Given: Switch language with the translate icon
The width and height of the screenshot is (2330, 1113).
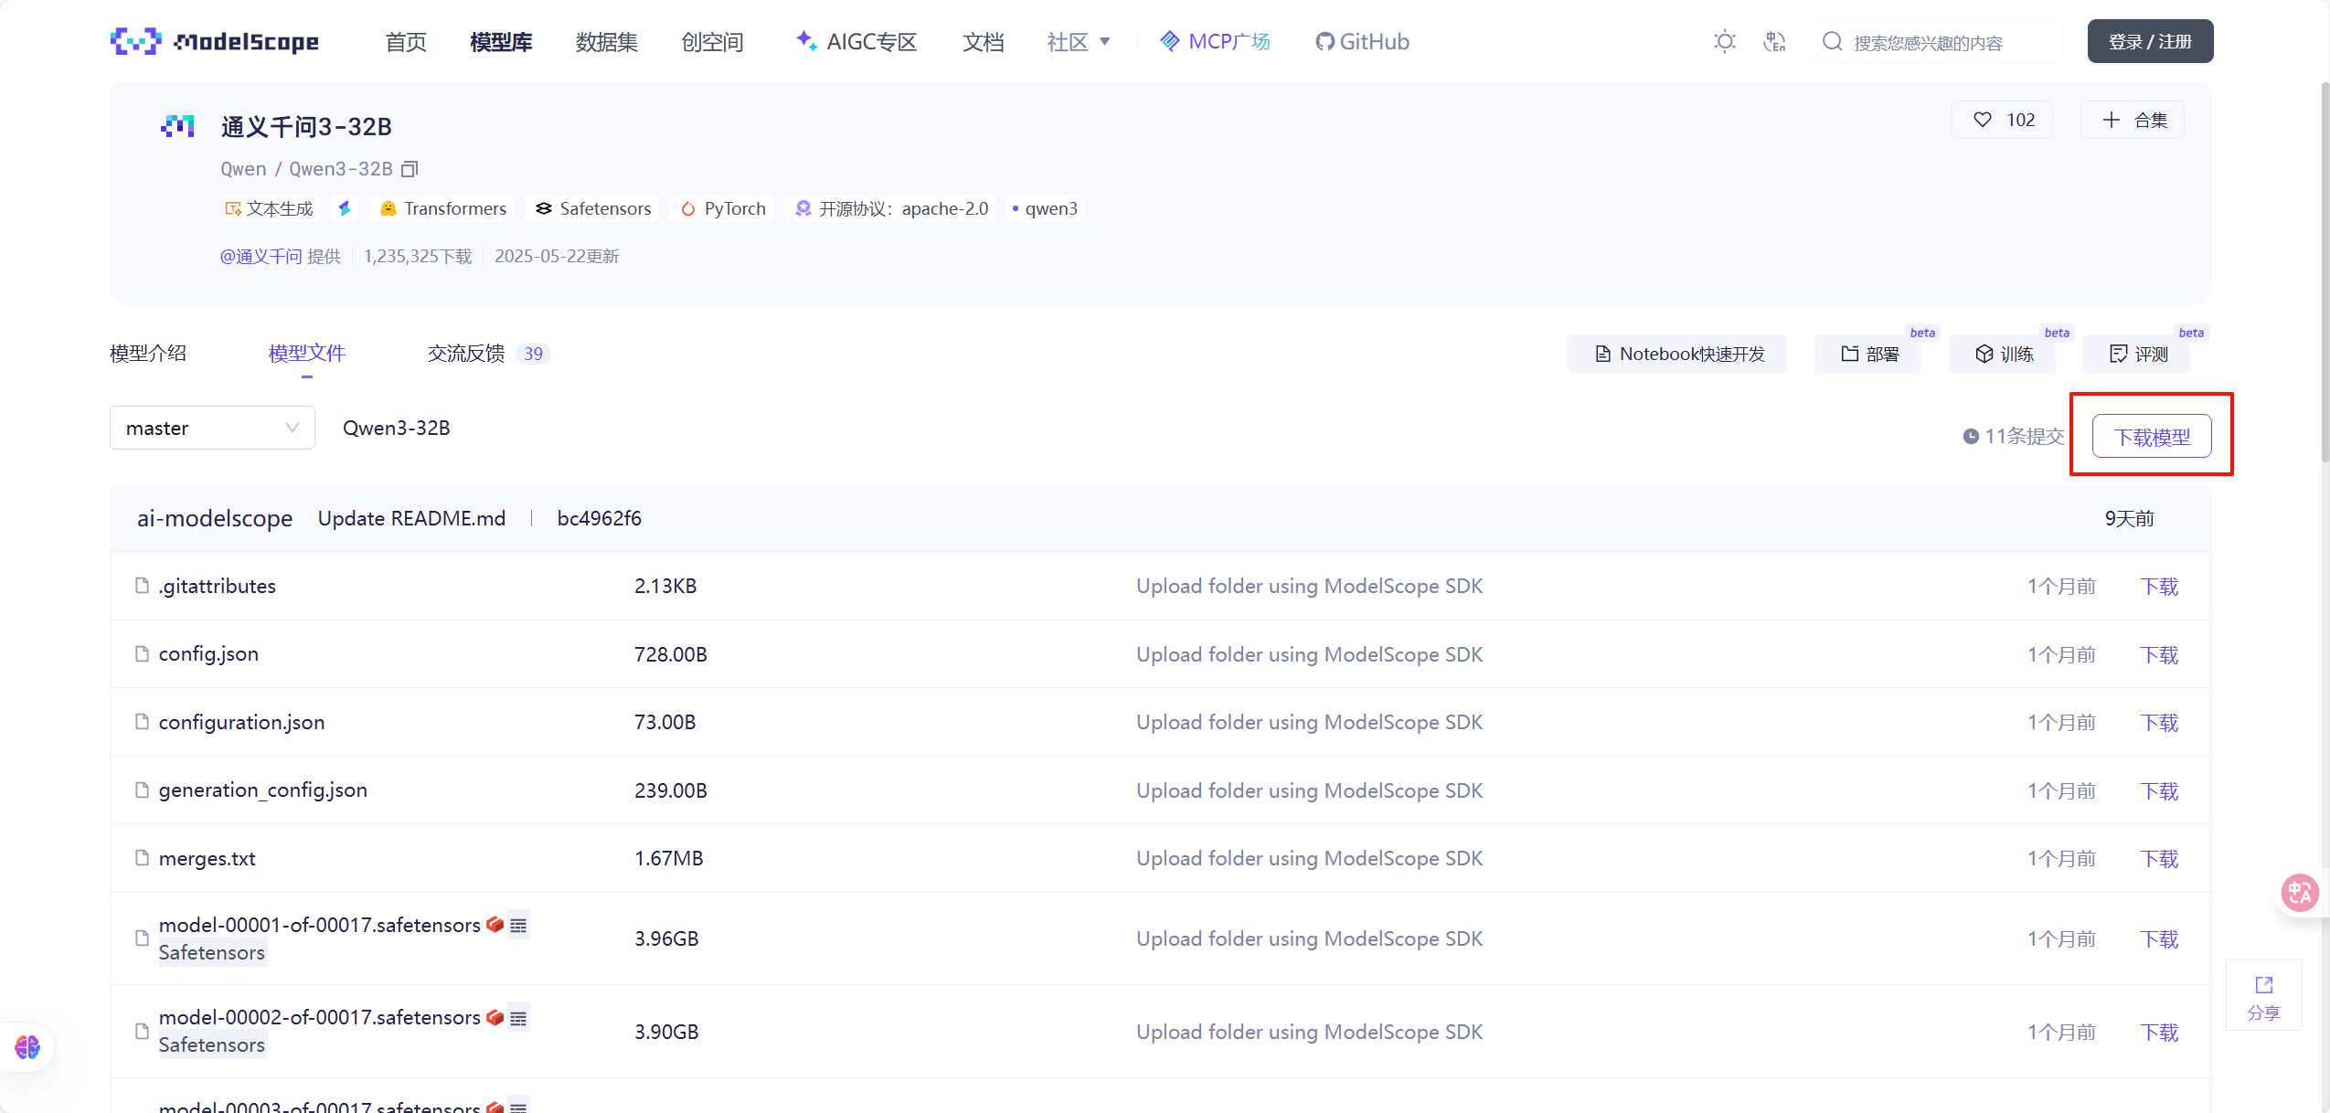Looking at the screenshot, I should click(x=1774, y=42).
